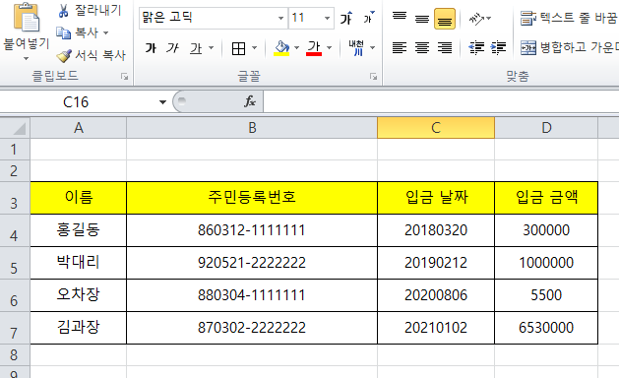The image size is (619, 378).
Task: Toggle underline formatting
Action: tap(196, 48)
